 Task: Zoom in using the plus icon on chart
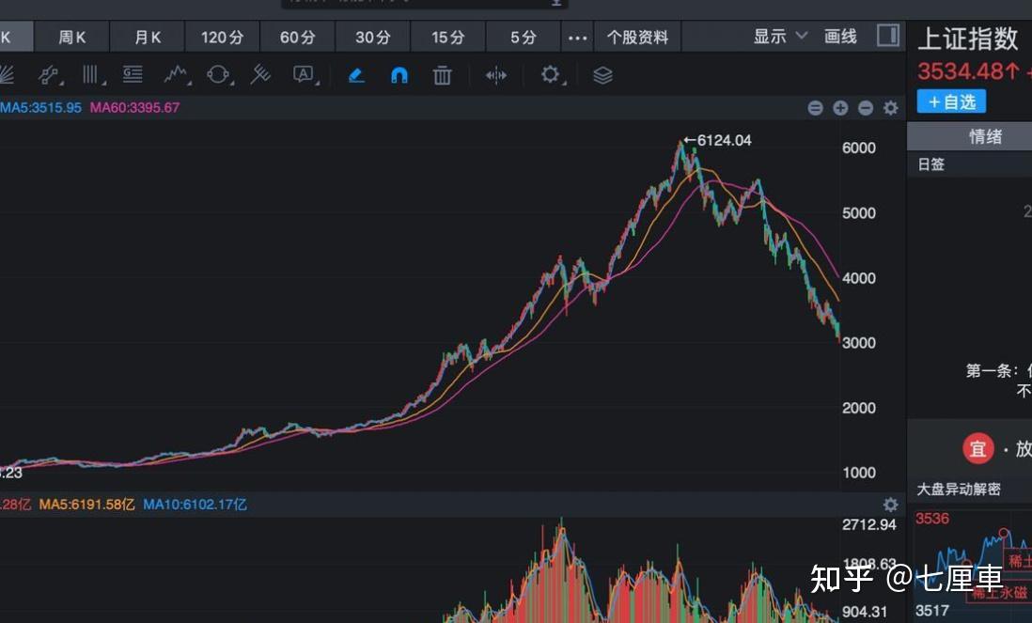coord(839,108)
